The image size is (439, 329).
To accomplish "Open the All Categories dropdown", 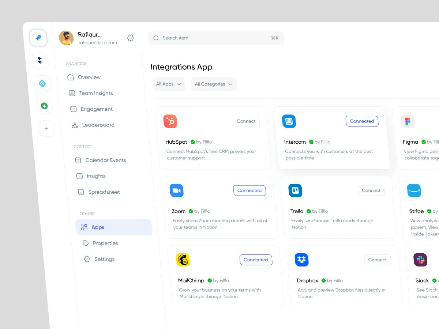I will pyautogui.click(x=214, y=84).
